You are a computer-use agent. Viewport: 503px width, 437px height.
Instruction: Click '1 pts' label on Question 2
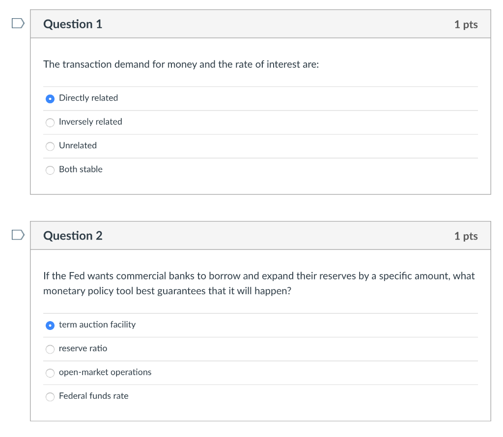[x=466, y=236]
